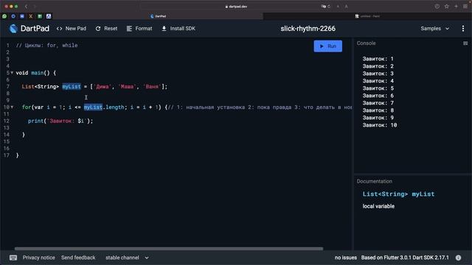The width and height of the screenshot is (472, 265).
Task: Open a New Pad
Action: [72, 29]
